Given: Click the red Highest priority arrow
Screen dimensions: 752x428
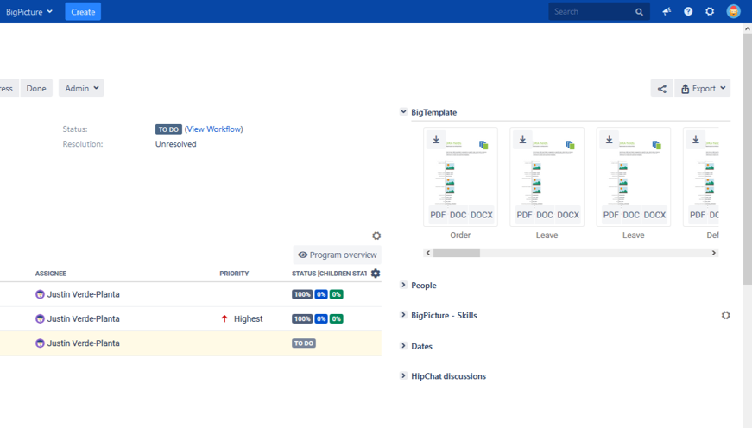Looking at the screenshot, I should [224, 318].
